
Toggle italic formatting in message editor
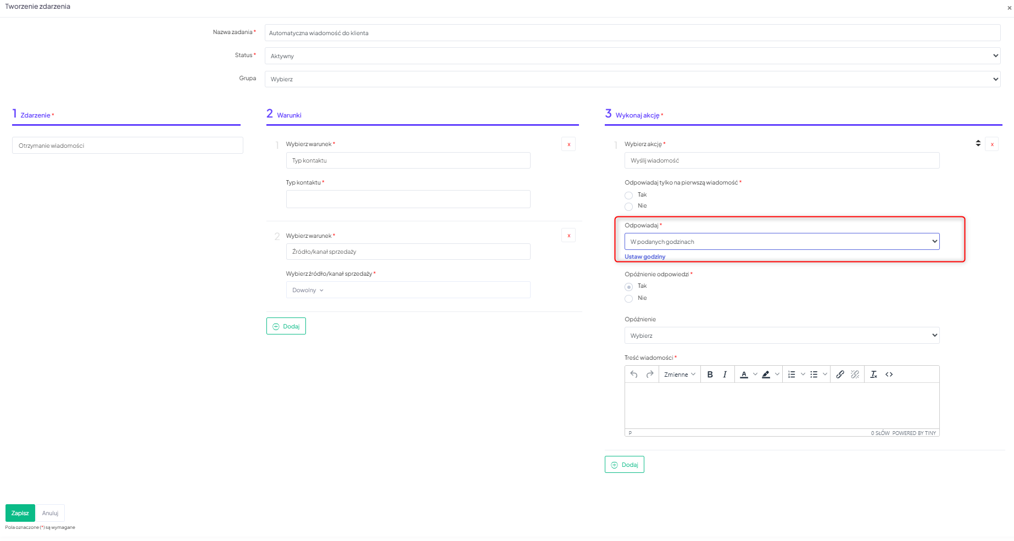coord(725,375)
